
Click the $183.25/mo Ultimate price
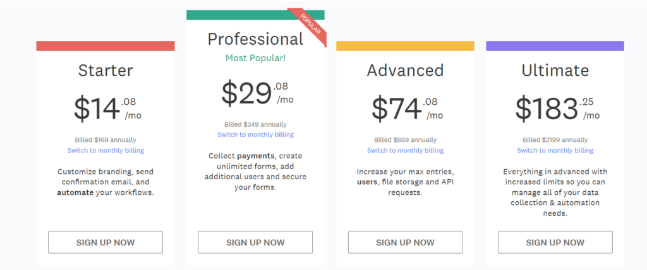pyautogui.click(x=555, y=108)
